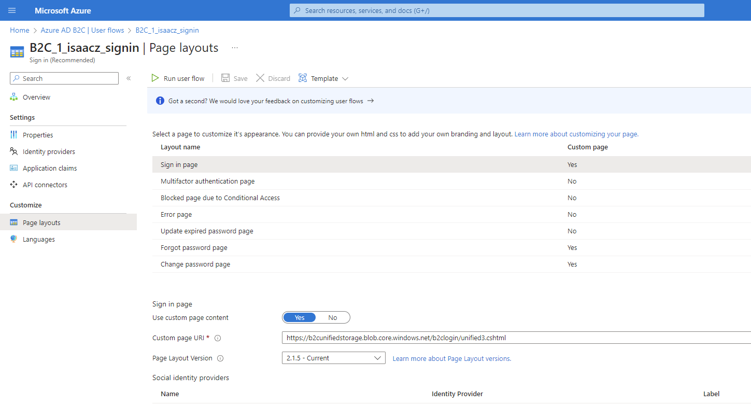Viewport: 751px width, 405px height.
Task: Click the Custom page column header
Action: [x=588, y=147]
